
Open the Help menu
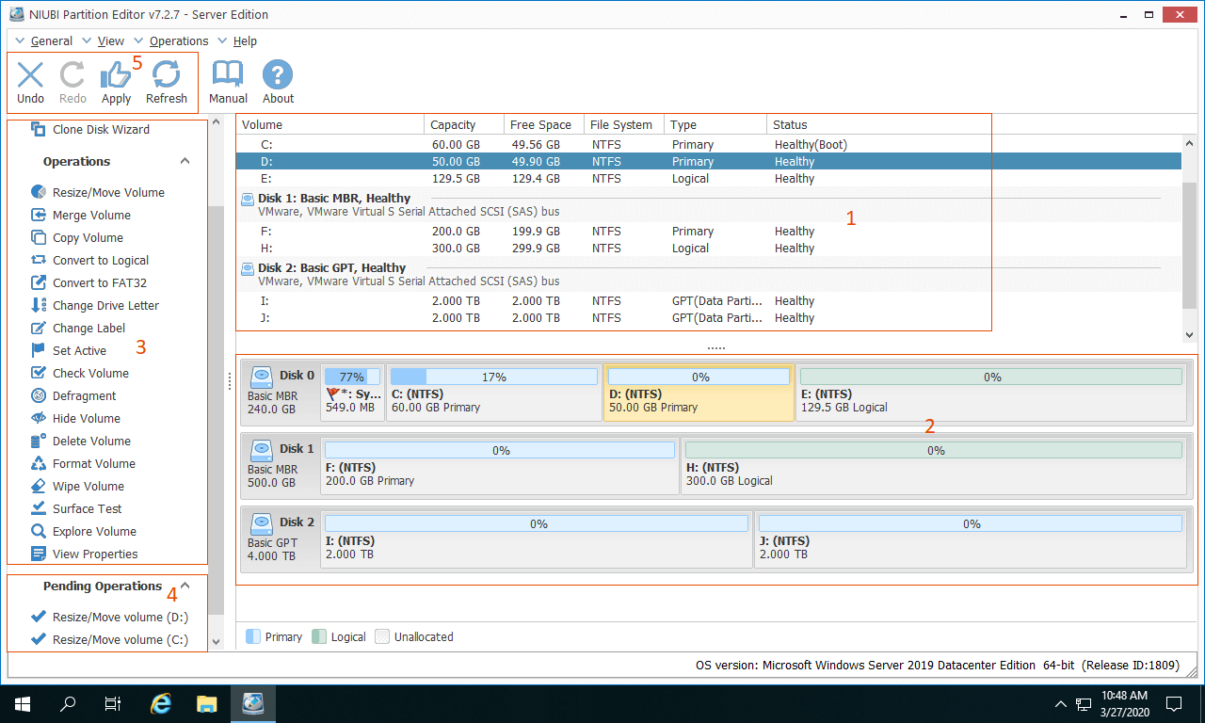click(x=245, y=41)
